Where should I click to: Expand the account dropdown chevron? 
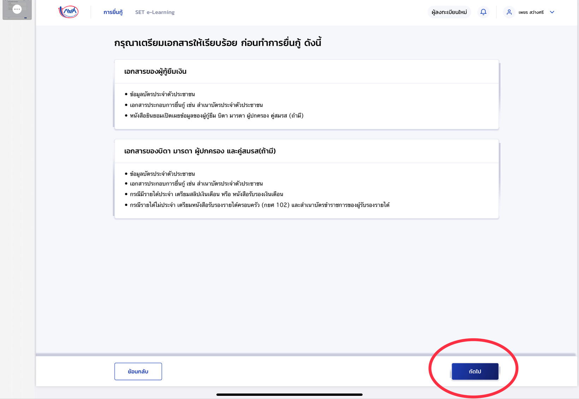[552, 12]
